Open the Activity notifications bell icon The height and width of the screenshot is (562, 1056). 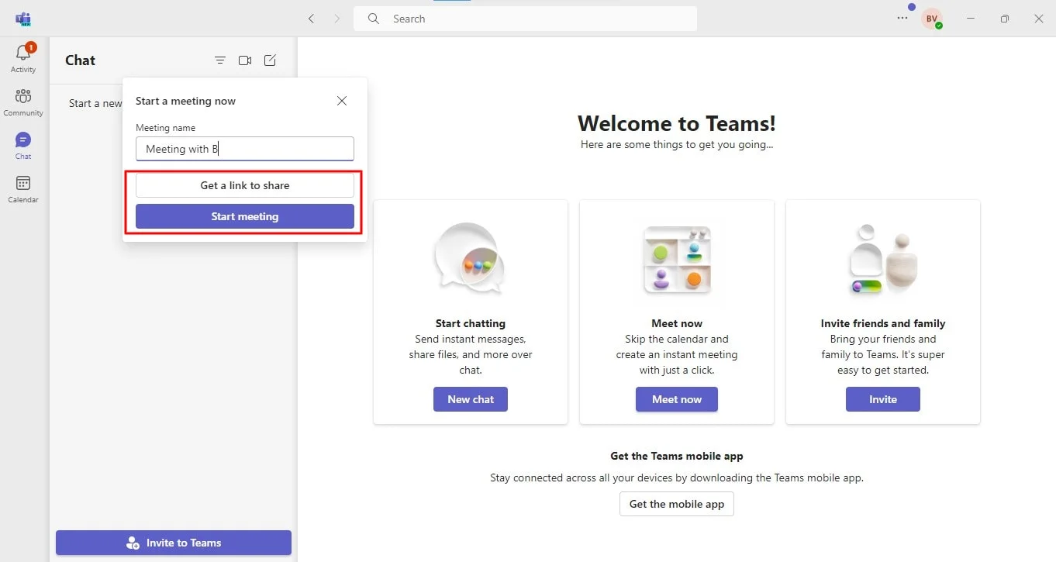(23, 53)
